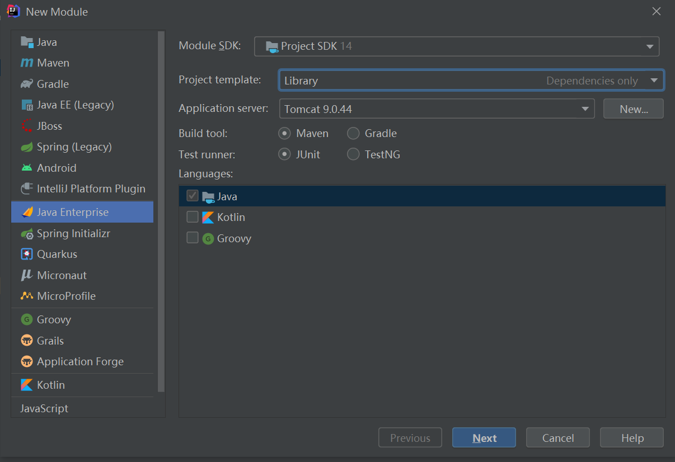
Task: Select the Gradle module type in sidebar
Action: 52,84
